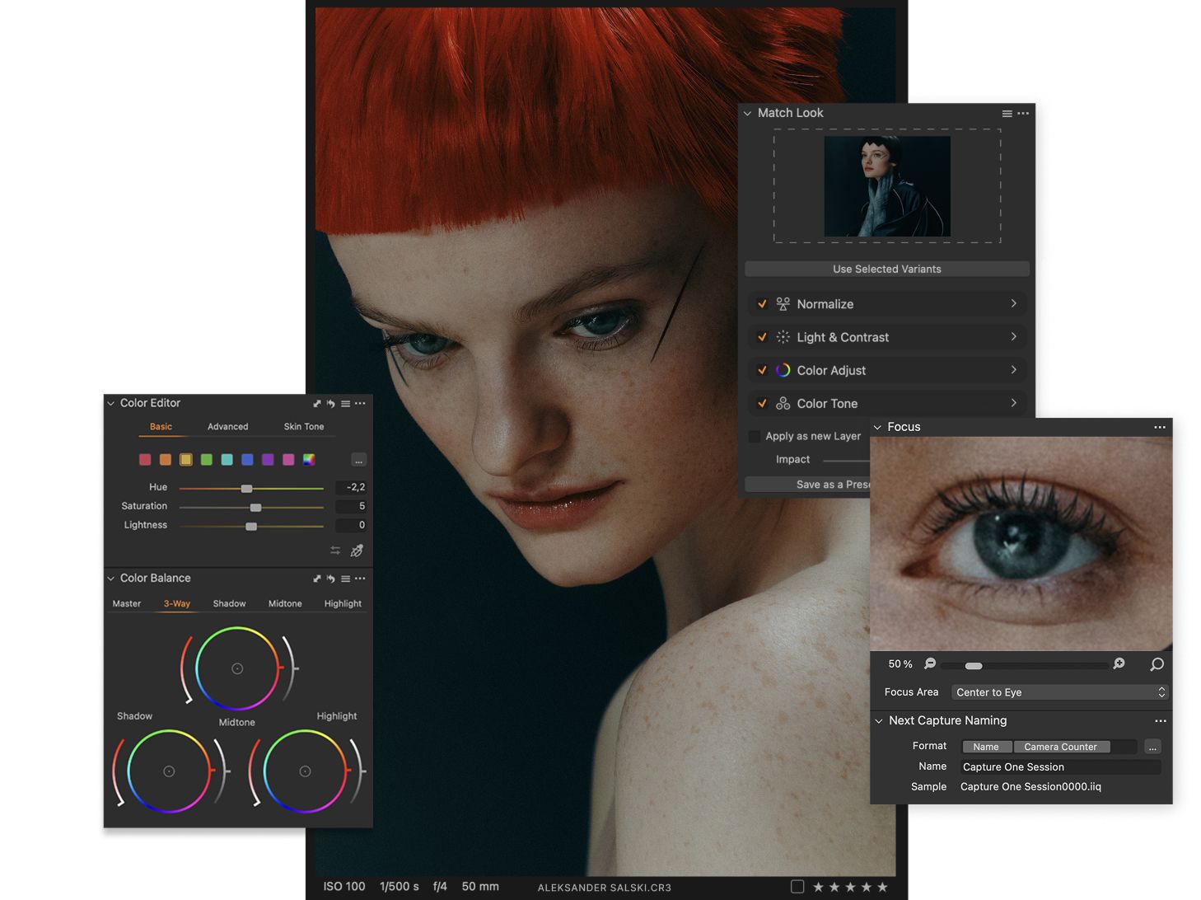This screenshot has height=900, width=1201.
Task: Open the Shadow tab in Color Balance
Action: click(229, 603)
